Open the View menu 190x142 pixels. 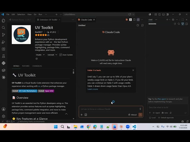tap(29, 14)
